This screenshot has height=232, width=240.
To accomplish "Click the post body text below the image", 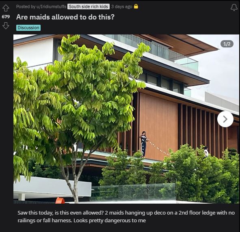I will (126, 217).
